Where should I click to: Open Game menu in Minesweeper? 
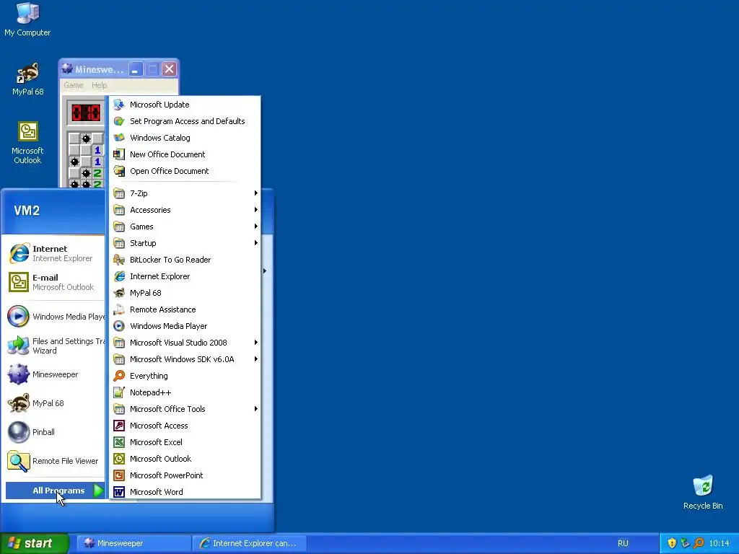click(74, 85)
